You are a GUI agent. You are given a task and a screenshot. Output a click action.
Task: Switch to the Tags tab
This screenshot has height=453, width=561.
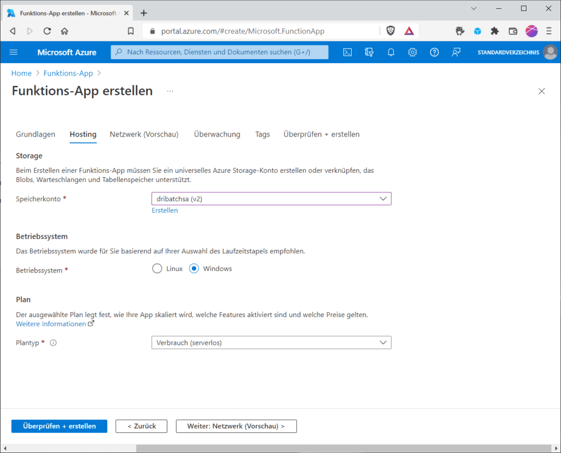pyautogui.click(x=262, y=134)
